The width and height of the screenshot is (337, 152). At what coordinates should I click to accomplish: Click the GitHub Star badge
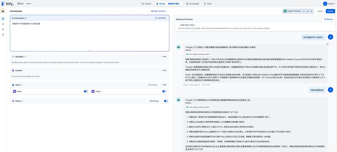point(25,4)
